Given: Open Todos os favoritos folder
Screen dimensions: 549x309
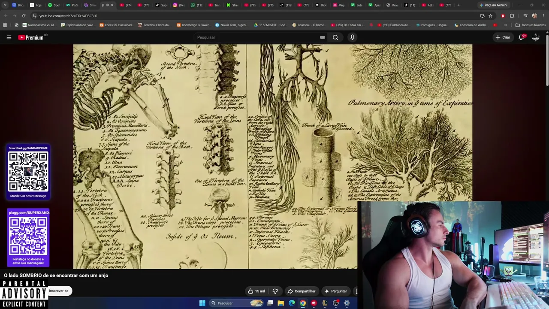Looking at the screenshot, I should point(531,25).
